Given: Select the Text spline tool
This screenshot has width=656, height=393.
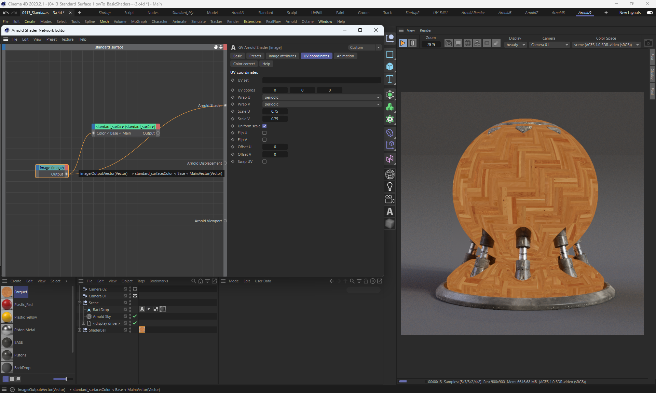Looking at the screenshot, I should tap(390, 79).
